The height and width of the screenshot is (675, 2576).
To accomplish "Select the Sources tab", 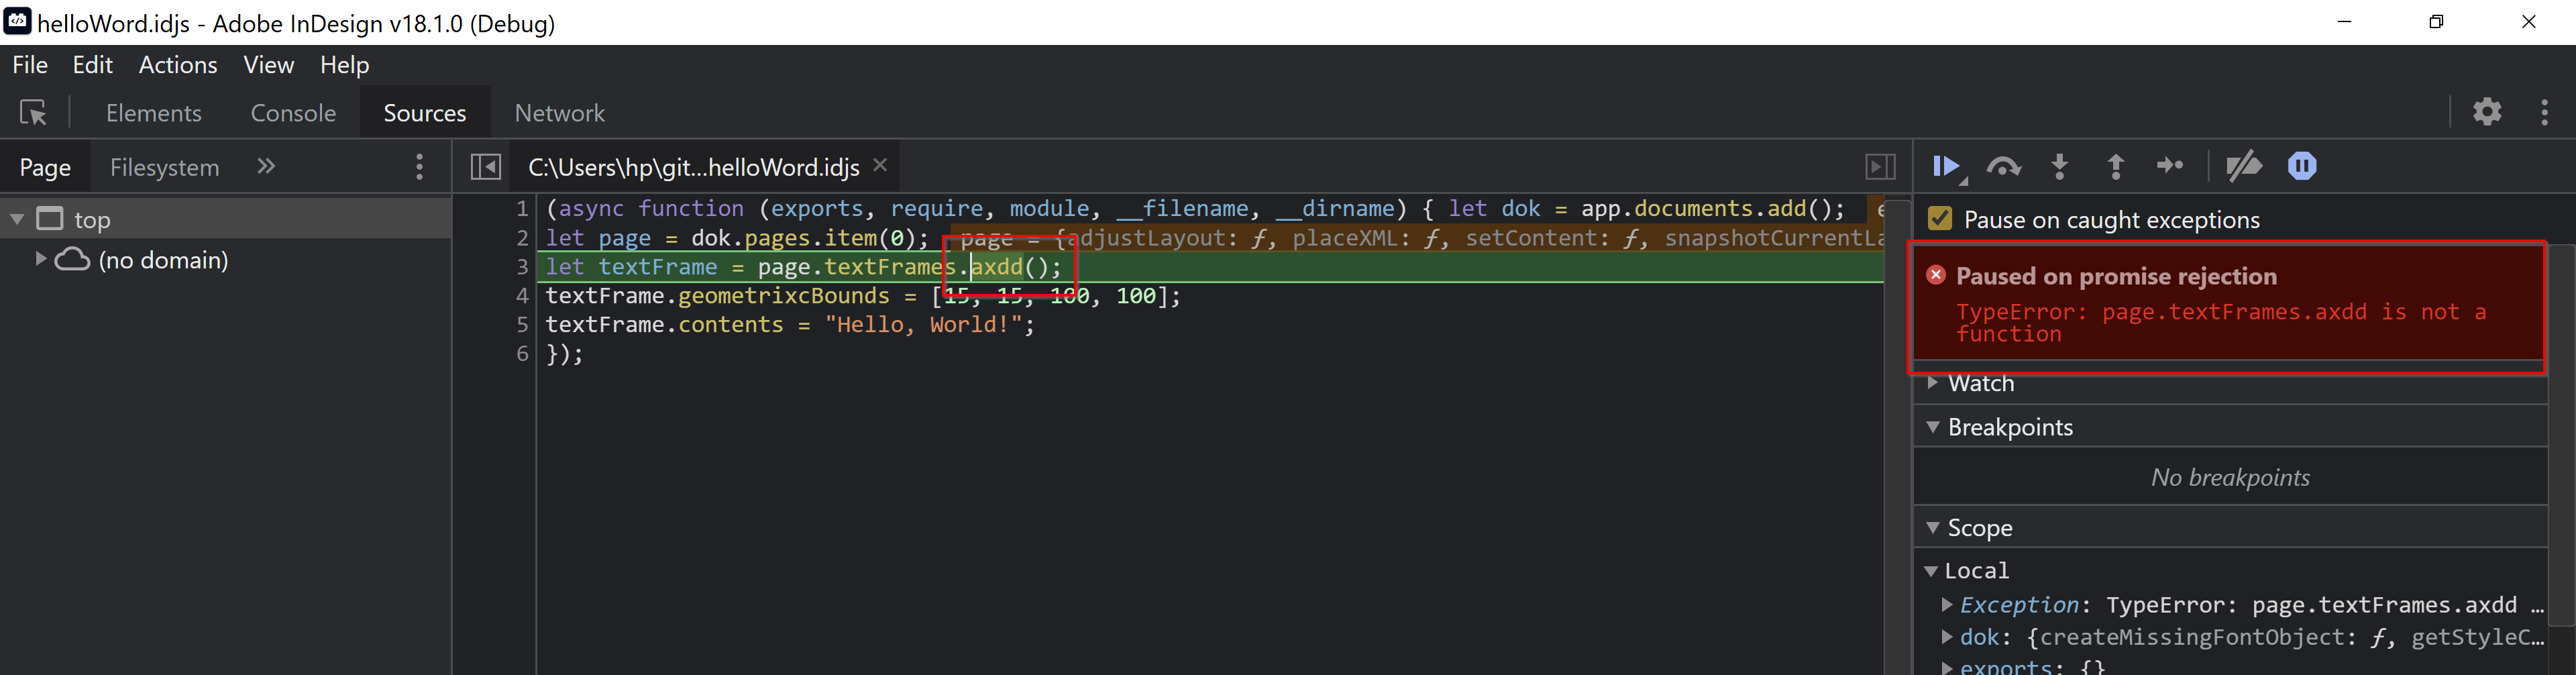I will point(425,113).
